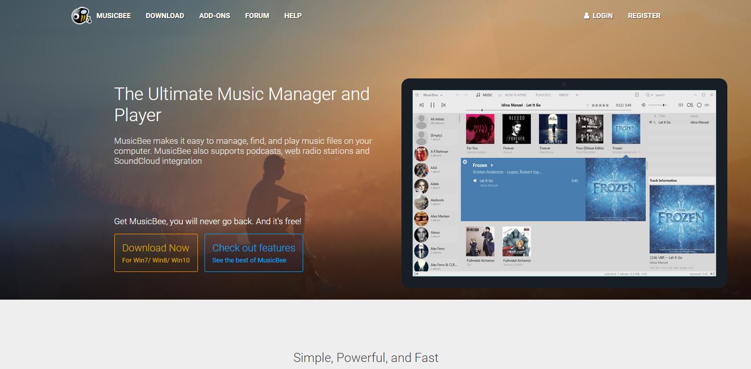The width and height of the screenshot is (751, 369).
Task: Click the speaker icon beside Let It Go in the blue panel
Action: coord(475,180)
